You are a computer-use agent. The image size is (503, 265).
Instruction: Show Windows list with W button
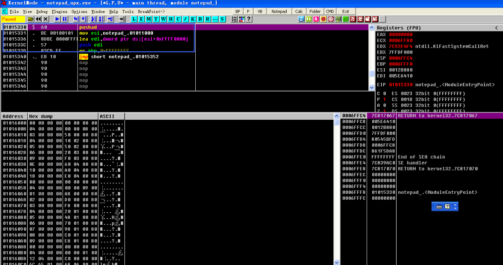163,19
